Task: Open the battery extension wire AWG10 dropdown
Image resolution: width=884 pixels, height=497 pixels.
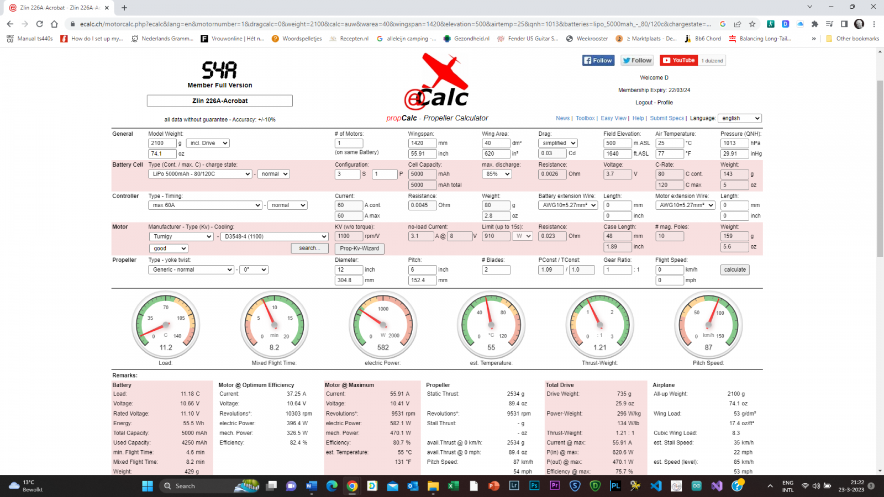Action: pos(568,205)
